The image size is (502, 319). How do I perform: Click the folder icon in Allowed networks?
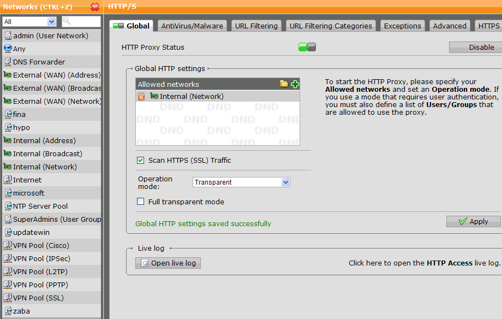[284, 84]
